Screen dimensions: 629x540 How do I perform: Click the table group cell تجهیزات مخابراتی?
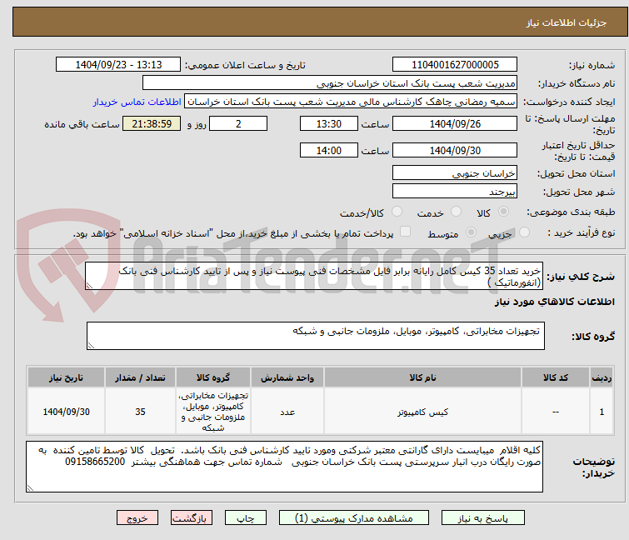click(x=213, y=412)
